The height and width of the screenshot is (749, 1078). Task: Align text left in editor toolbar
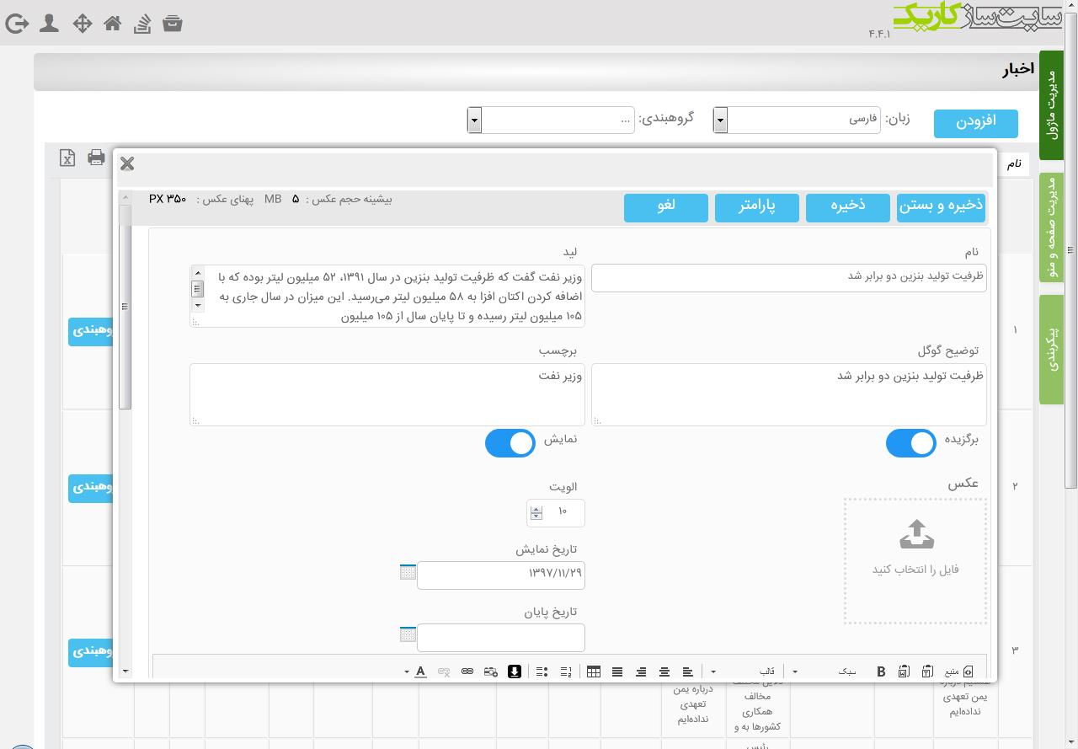[688, 671]
